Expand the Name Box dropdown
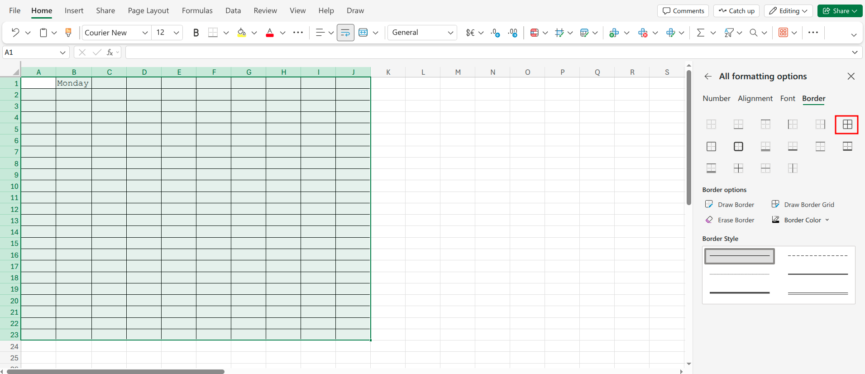 62,53
